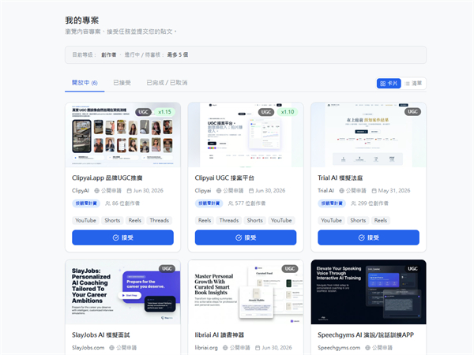Click the x1.15 multiplier badge
The image size is (474, 355).
(165, 112)
